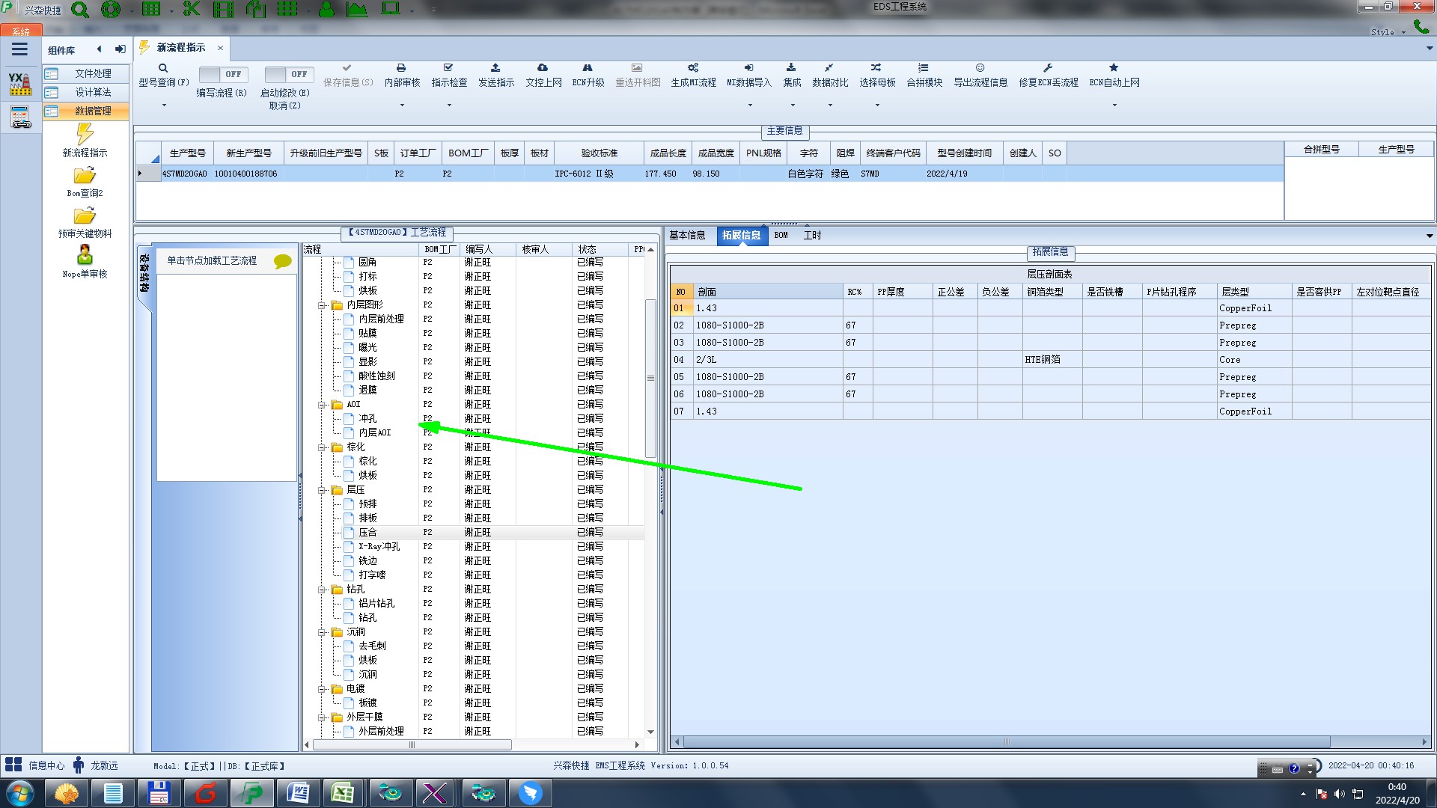The image size is (1437, 808).
Task: Toggle the 启动修改 OFF switch
Action: coord(288,74)
